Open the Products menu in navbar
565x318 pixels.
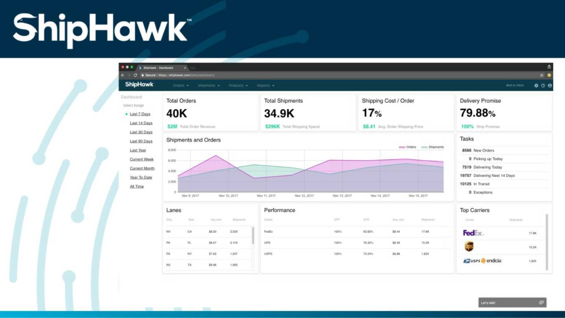pyautogui.click(x=238, y=86)
